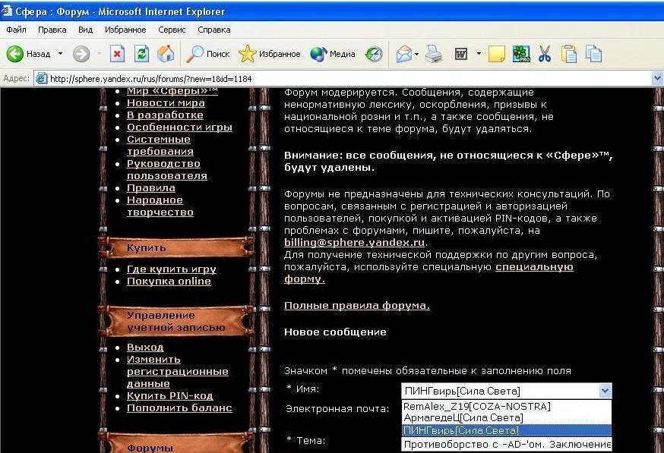Open Народное творчество link

click(160, 206)
